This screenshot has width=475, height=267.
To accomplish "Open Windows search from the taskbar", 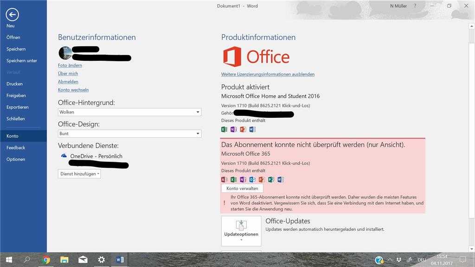I will (27, 260).
